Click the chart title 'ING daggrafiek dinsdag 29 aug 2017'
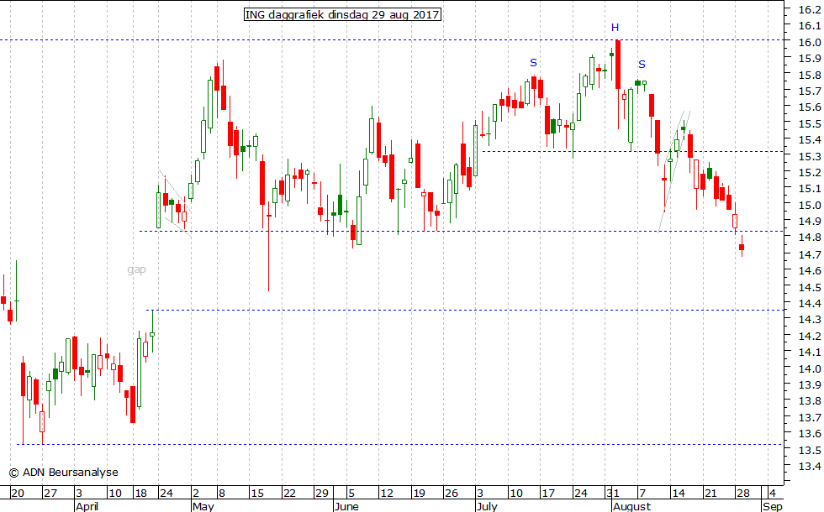Image resolution: width=824 pixels, height=512 pixels. [343, 15]
